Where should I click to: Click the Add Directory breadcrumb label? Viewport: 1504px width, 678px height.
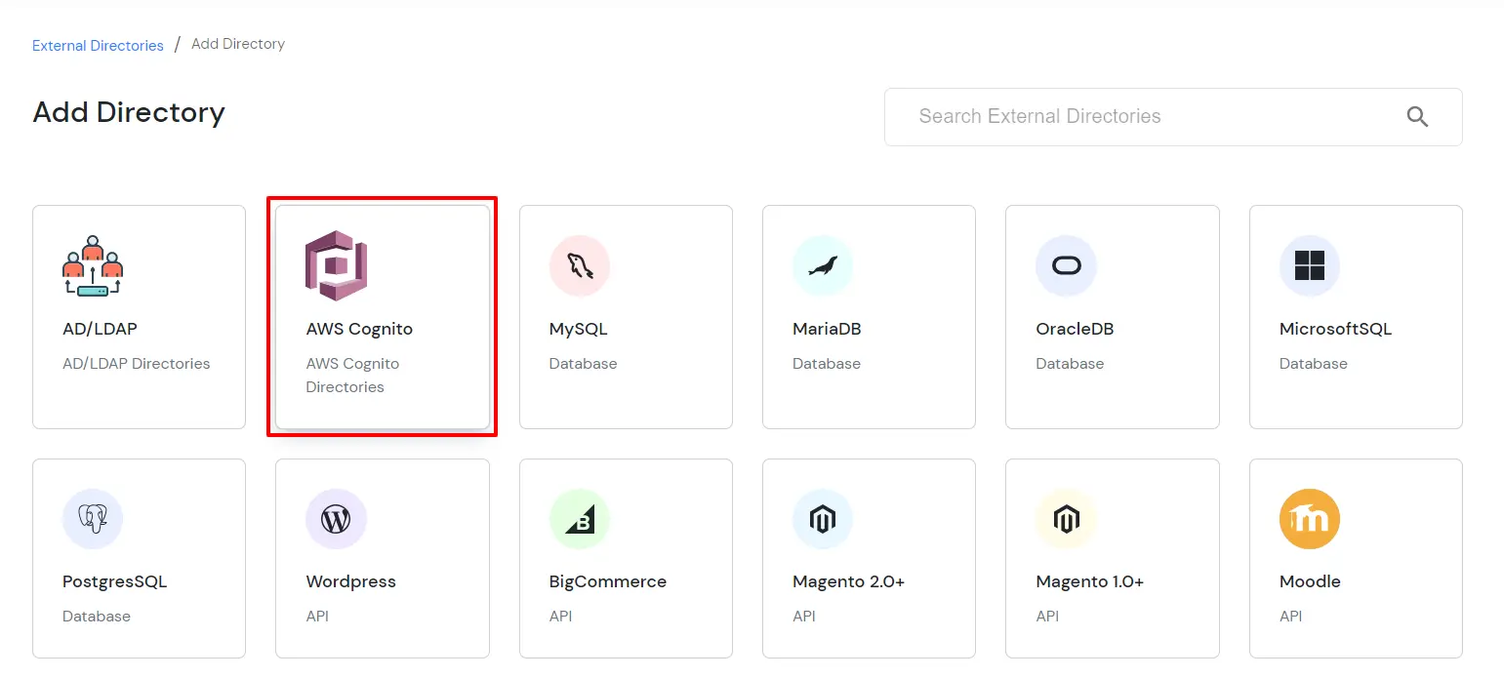click(x=237, y=44)
